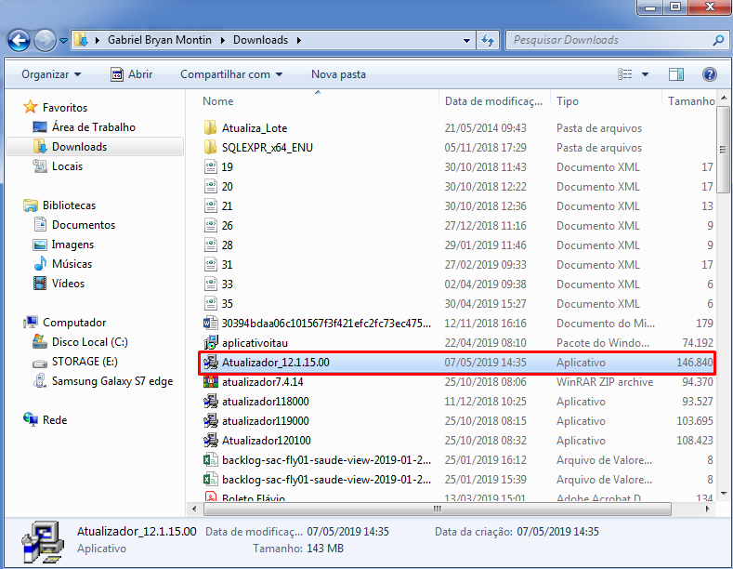
Task: Select the SQLEXPR_x64_ENU folder icon
Action: coord(210,148)
